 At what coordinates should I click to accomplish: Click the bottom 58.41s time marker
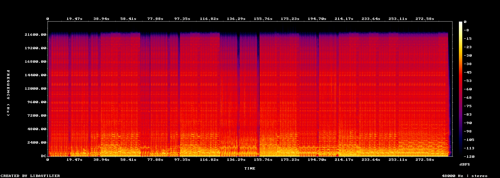(x=128, y=159)
